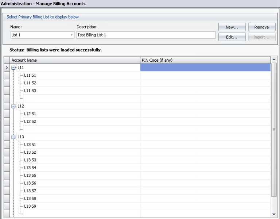Image resolution: width=280 pixels, height=219 pixels.
Task: Select the L11 S1 sub-account
Action: pyautogui.click(x=30, y=76)
